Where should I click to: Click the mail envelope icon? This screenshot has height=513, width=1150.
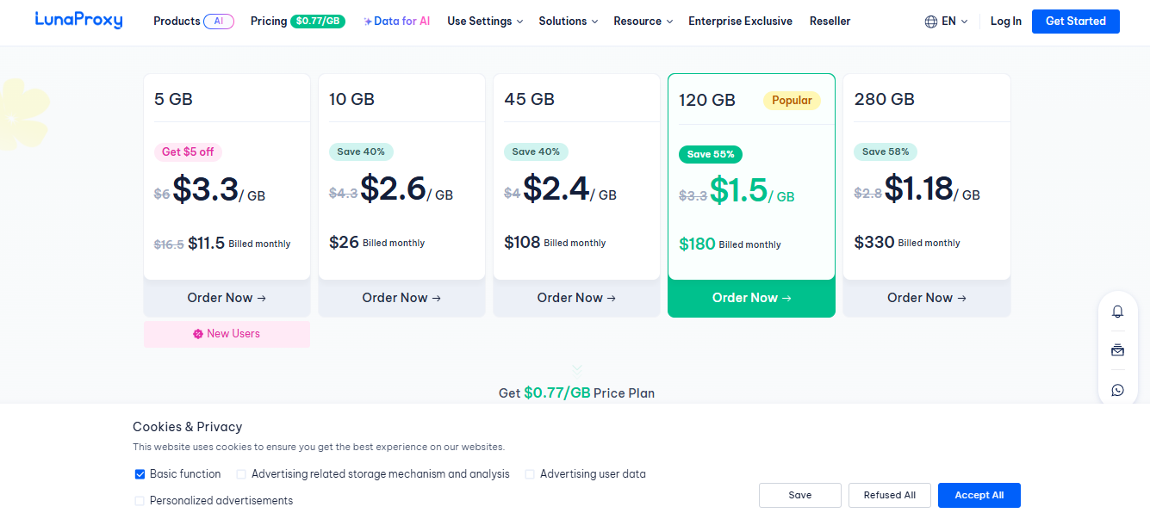tap(1117, 350)
